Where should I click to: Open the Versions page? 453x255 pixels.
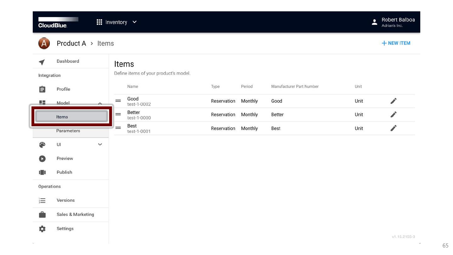65,200
